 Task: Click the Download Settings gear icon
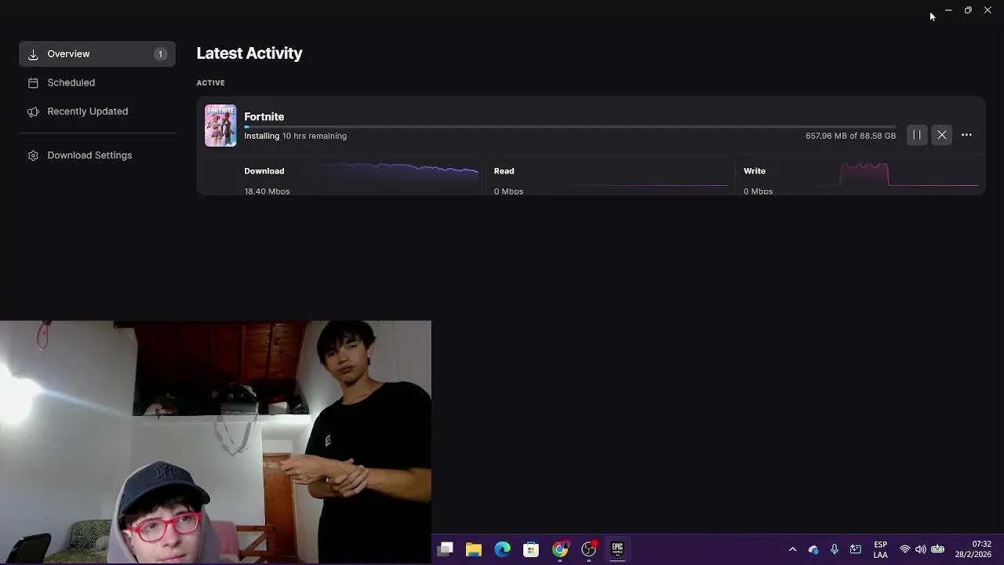(x=33, y=155)
